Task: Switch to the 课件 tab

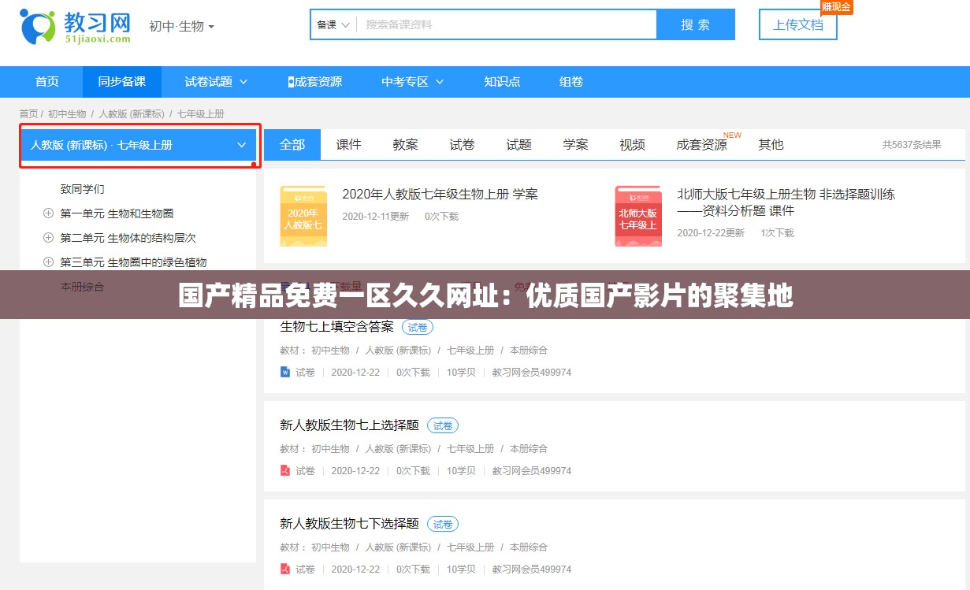Action: coord(348,144)
